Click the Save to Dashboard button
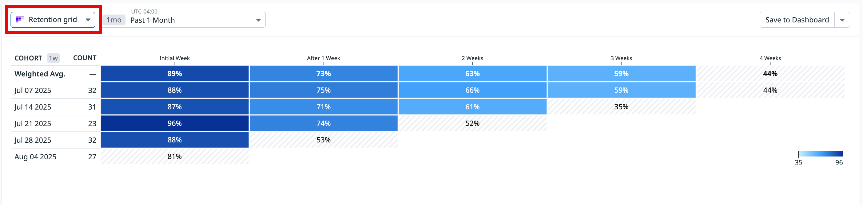 pos(797,19)
